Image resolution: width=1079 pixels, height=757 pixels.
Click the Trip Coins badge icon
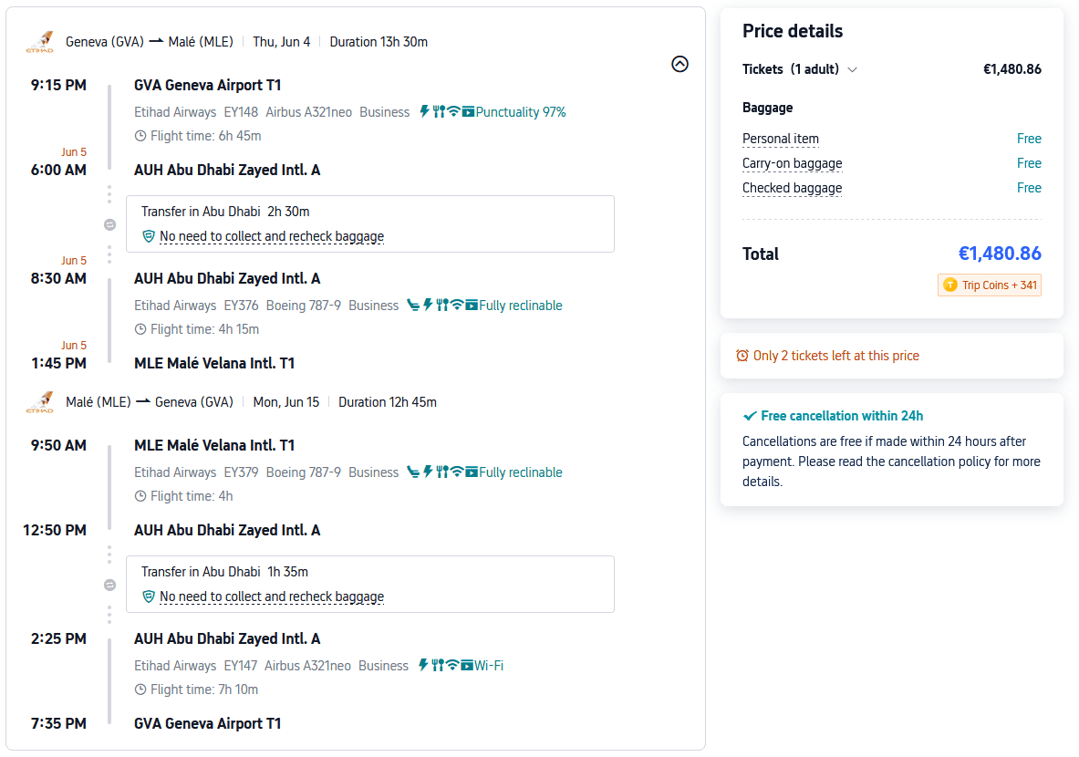[949, 285]
